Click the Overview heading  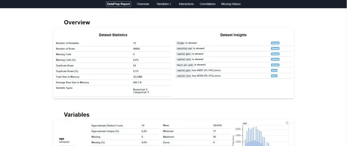(77, 22)
